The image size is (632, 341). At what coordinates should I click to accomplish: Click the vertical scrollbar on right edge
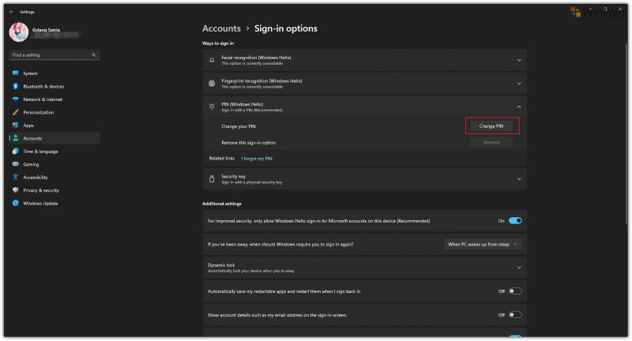pyautogui.click(x=626, y=133)
